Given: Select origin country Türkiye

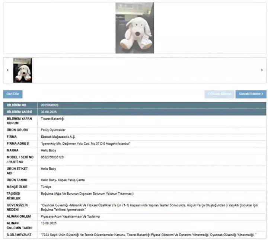Looking at the screenshot, I should (x=46, y=187).
